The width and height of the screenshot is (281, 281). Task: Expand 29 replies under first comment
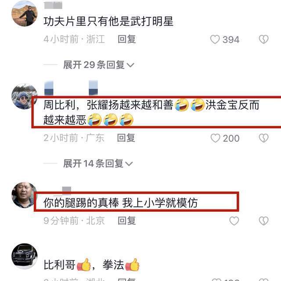(98, 65)
